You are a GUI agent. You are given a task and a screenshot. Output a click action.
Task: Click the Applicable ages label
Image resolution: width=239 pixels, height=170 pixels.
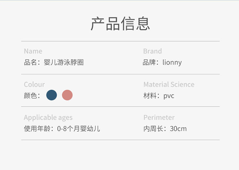click(x=48, y=118)
